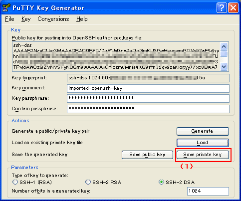Select the SSH-2 RSA key type

click(x=88, y=182)
